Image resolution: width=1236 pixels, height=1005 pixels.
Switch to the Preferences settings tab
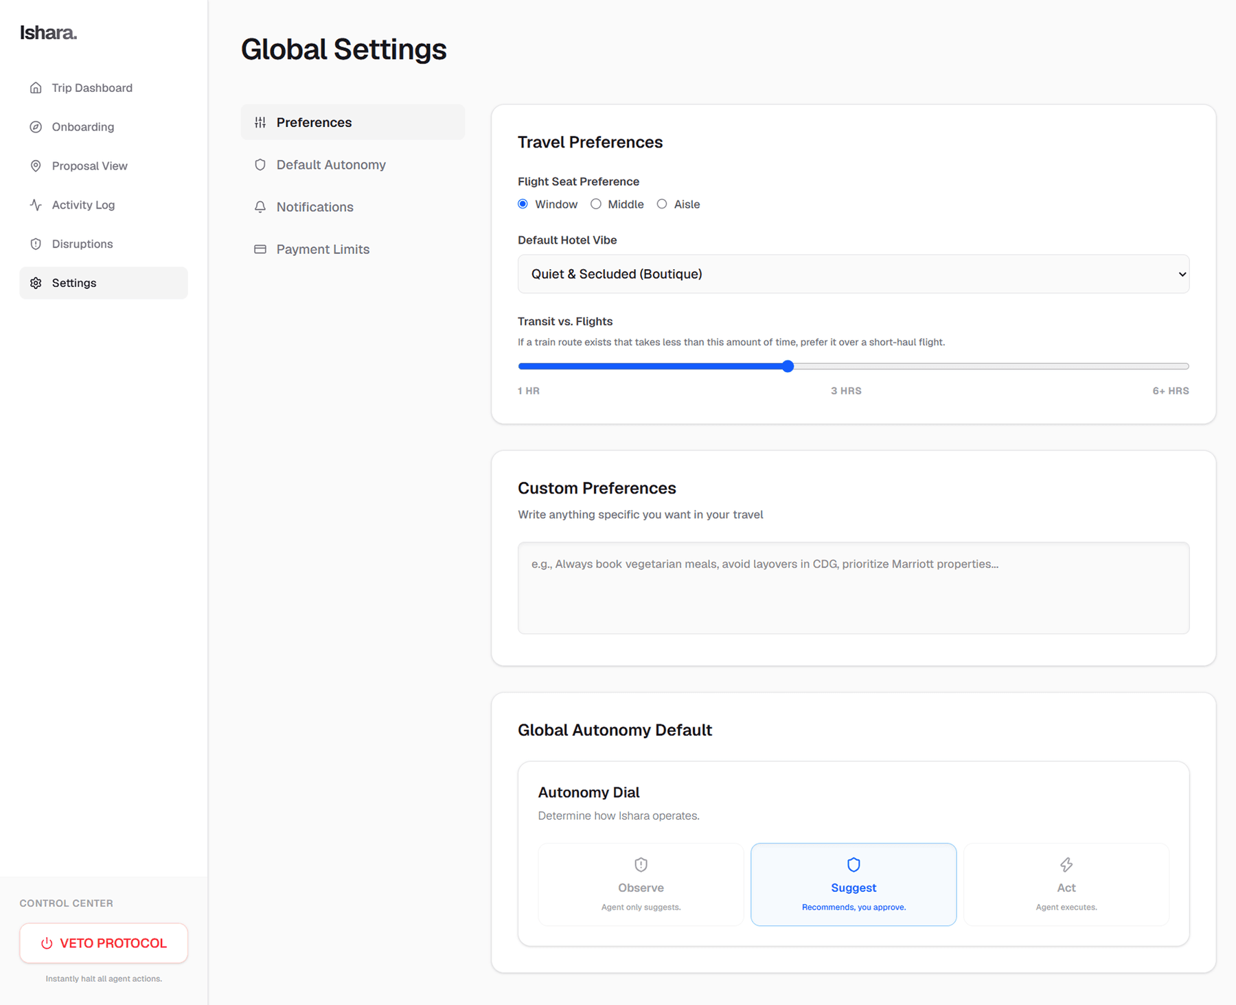pyautogui.click(x=353, y=122)
